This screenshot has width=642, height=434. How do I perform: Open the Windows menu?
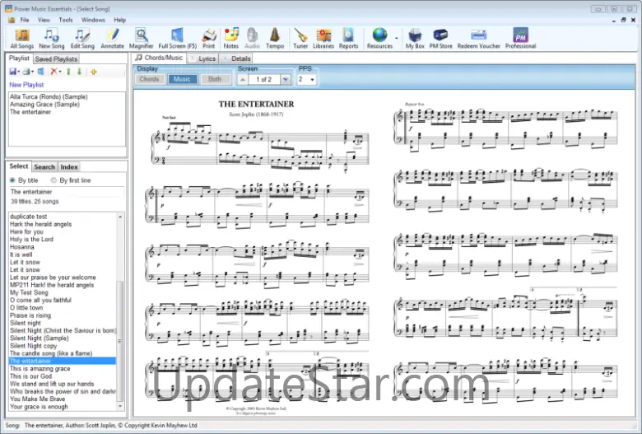(93, 20)
